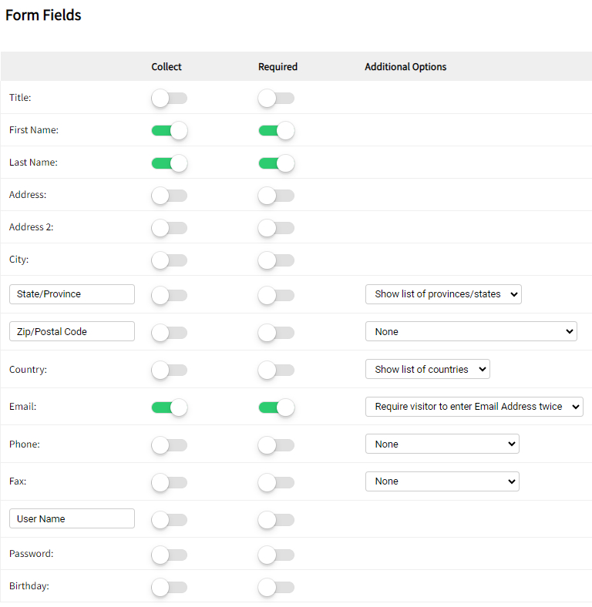The height and width of the screenshot is (607, 592).
Task: Switch on Required for Birthday
Action: [x=276, y=587]
